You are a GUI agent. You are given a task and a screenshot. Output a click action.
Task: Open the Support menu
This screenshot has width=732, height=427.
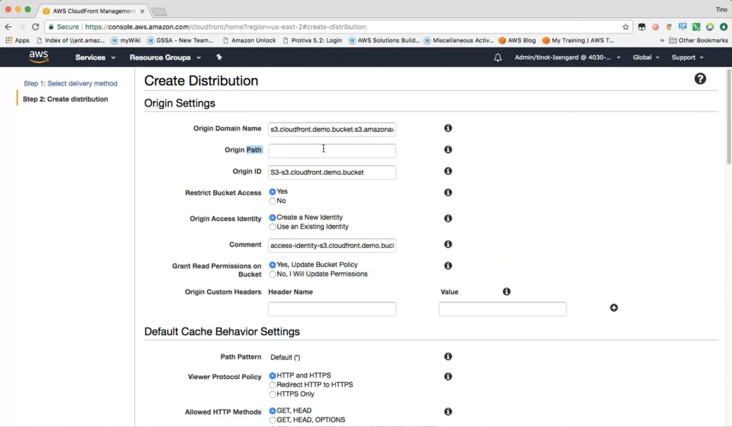pyautogui.click(x=687, y=58)
